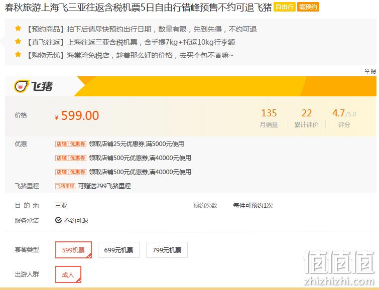Select the 599机票 package option
Image resolution: width=379 pixels, height=290 pixels.
click(73, 250)
